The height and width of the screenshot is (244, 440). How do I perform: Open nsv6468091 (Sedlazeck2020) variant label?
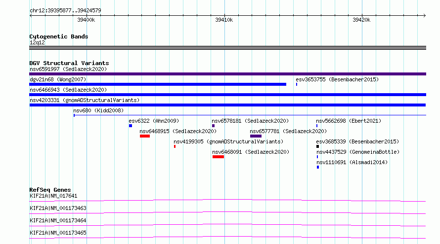(251, 152)
